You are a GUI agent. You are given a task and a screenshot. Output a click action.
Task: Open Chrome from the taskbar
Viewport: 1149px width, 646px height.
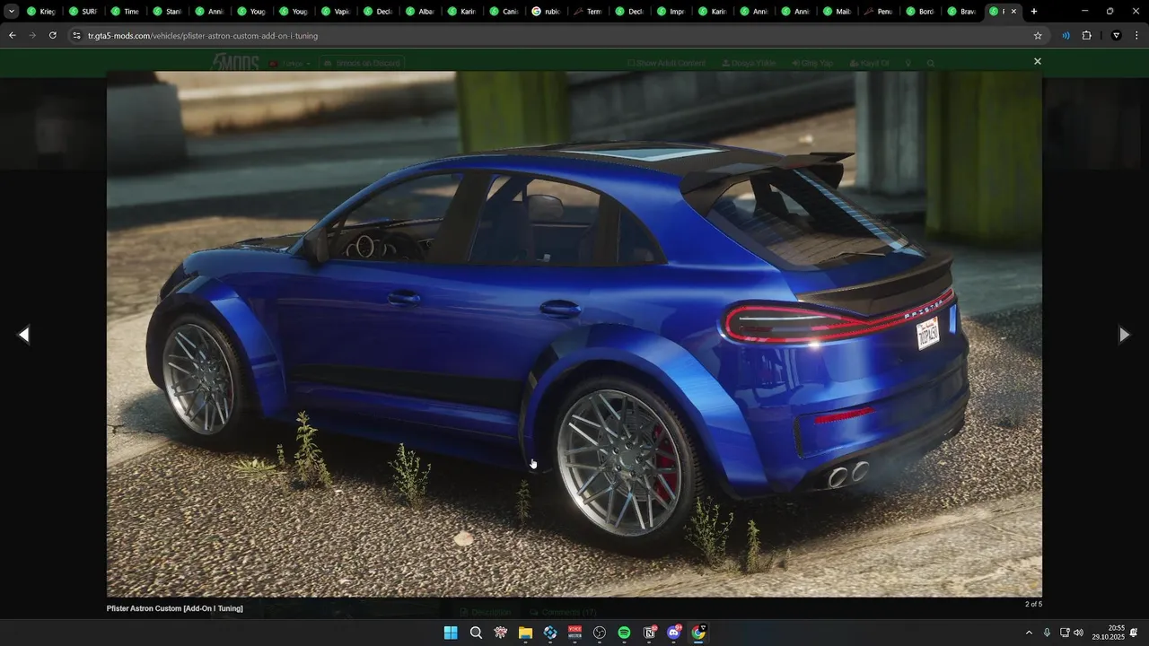coord(698,633)
